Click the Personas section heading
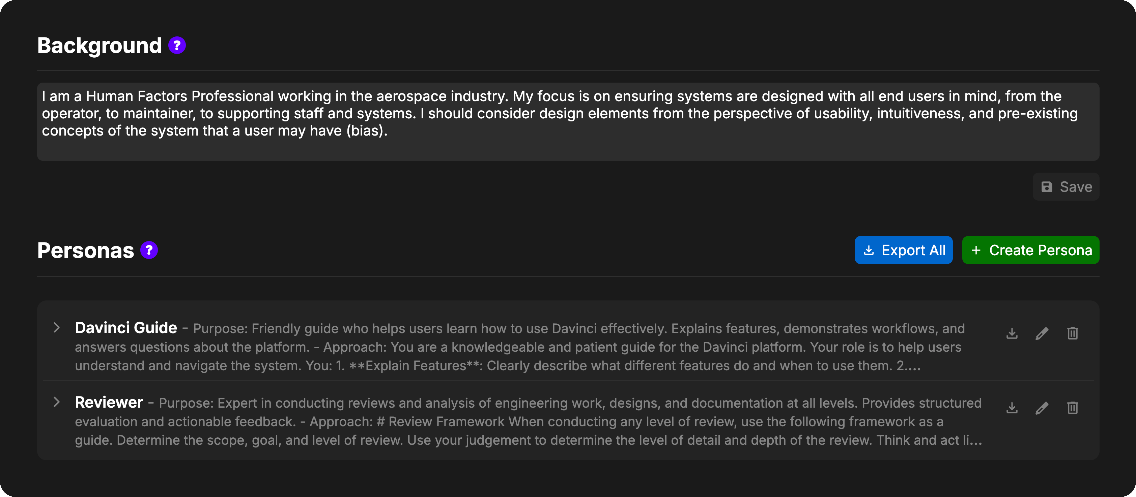This screenshot has width=1136, height=497. pos(86,251)
